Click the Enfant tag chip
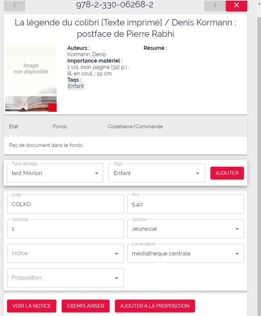This screenshot has width=261, height=316. tap(76, 86)
